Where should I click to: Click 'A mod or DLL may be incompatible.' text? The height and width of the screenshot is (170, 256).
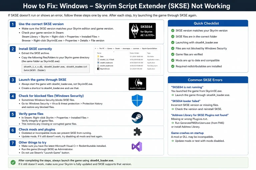(x=192, y=137)
